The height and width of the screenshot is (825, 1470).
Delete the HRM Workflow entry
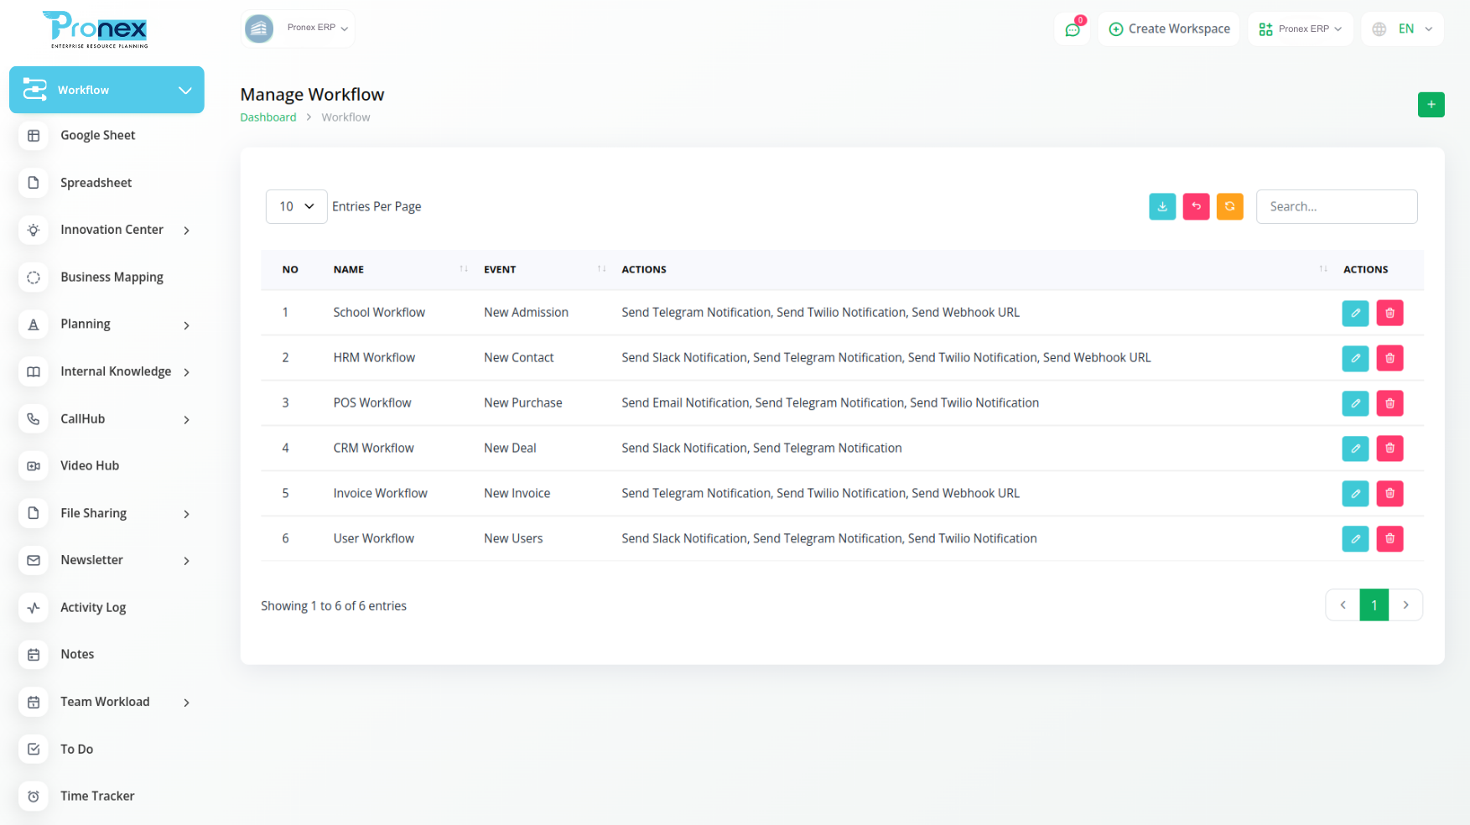pos(1389,358)
